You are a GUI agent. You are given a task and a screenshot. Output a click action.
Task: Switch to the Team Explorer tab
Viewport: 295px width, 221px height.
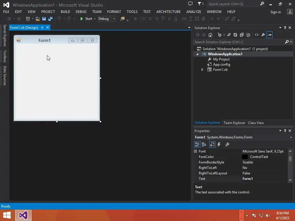[x=234, y=123]
